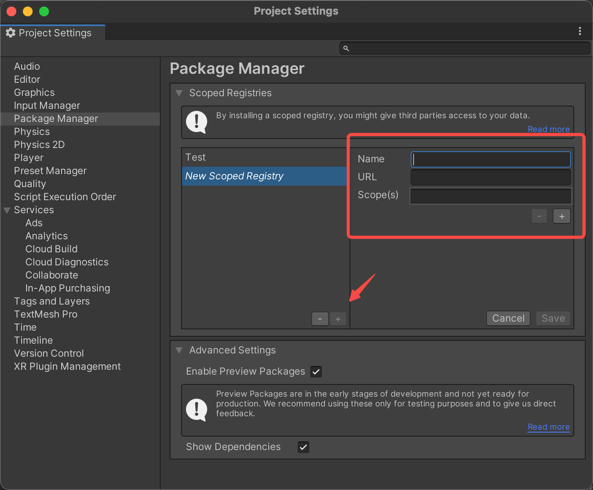Open Collaborate settings
This screenshot has height=490, width=593.
pos(51,275)
